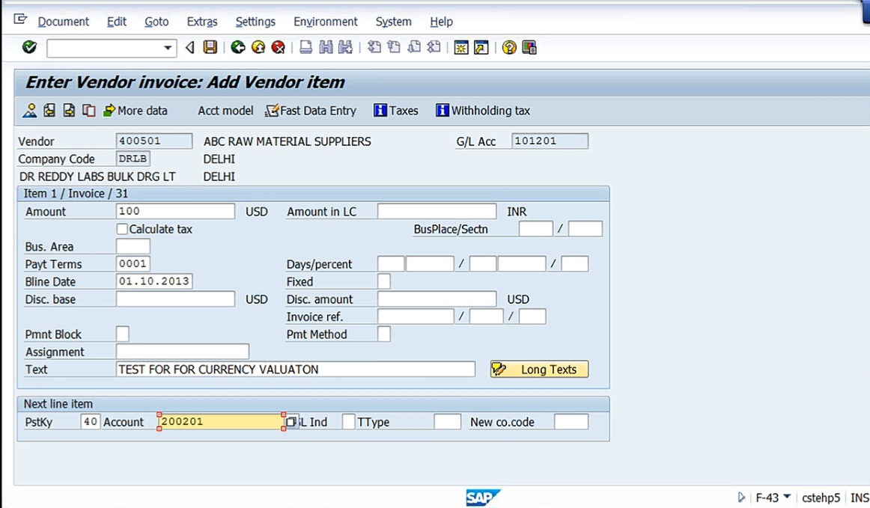Viewport: 870px width, 508px height.
Task: Open the Account field search help button
Action: pyautogui.click(x=290, y=422)
